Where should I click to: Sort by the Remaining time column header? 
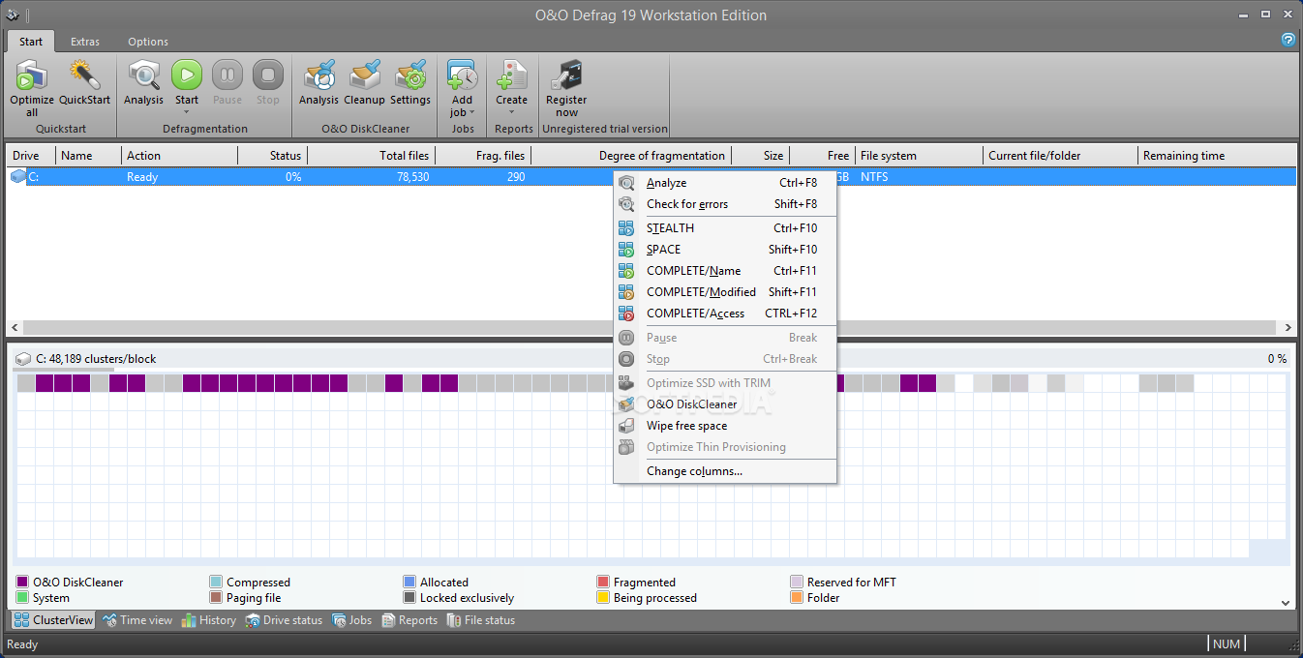point(1217,156)
